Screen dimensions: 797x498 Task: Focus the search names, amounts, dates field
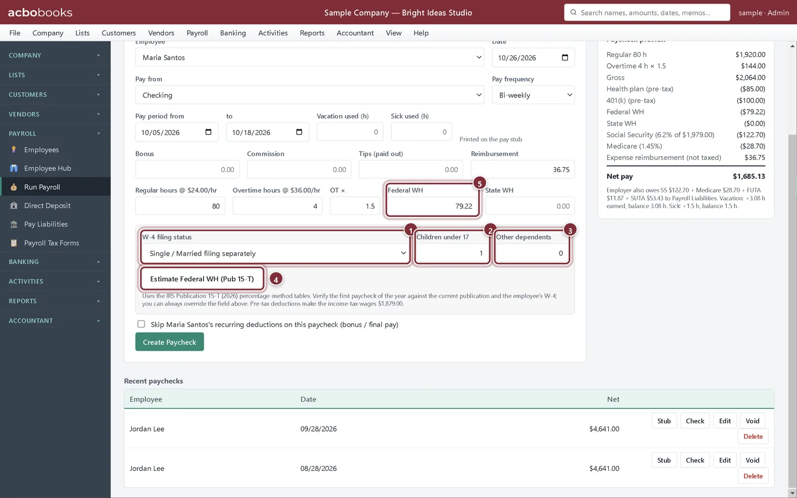tap(647, 12)
